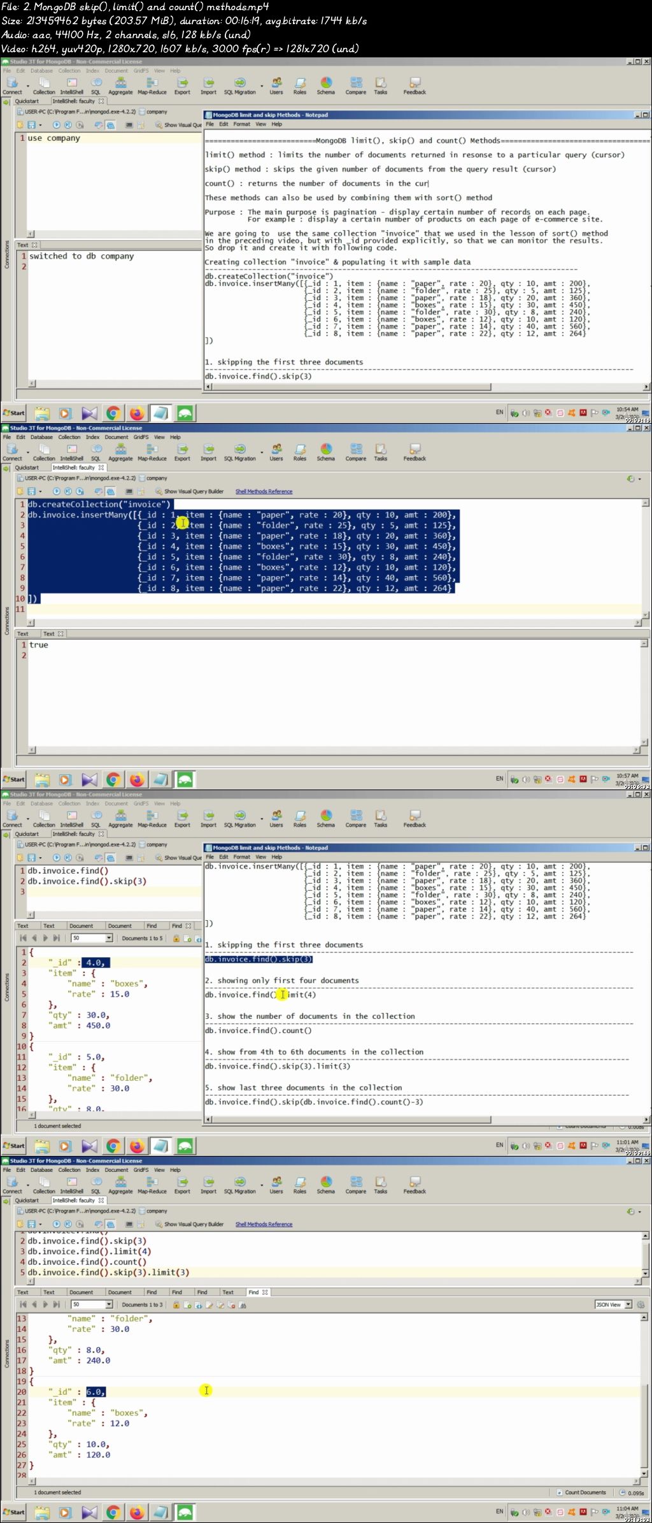Screen dimensions: 652x1523
Task: Go to last page of results, 11:01 AM frame
Action: [56, 938]
